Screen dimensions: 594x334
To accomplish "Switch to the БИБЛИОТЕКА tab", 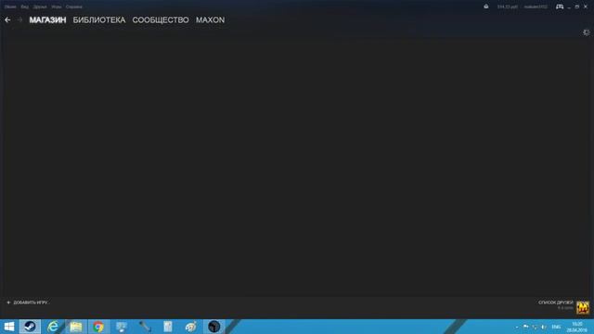I will [99, 19].
